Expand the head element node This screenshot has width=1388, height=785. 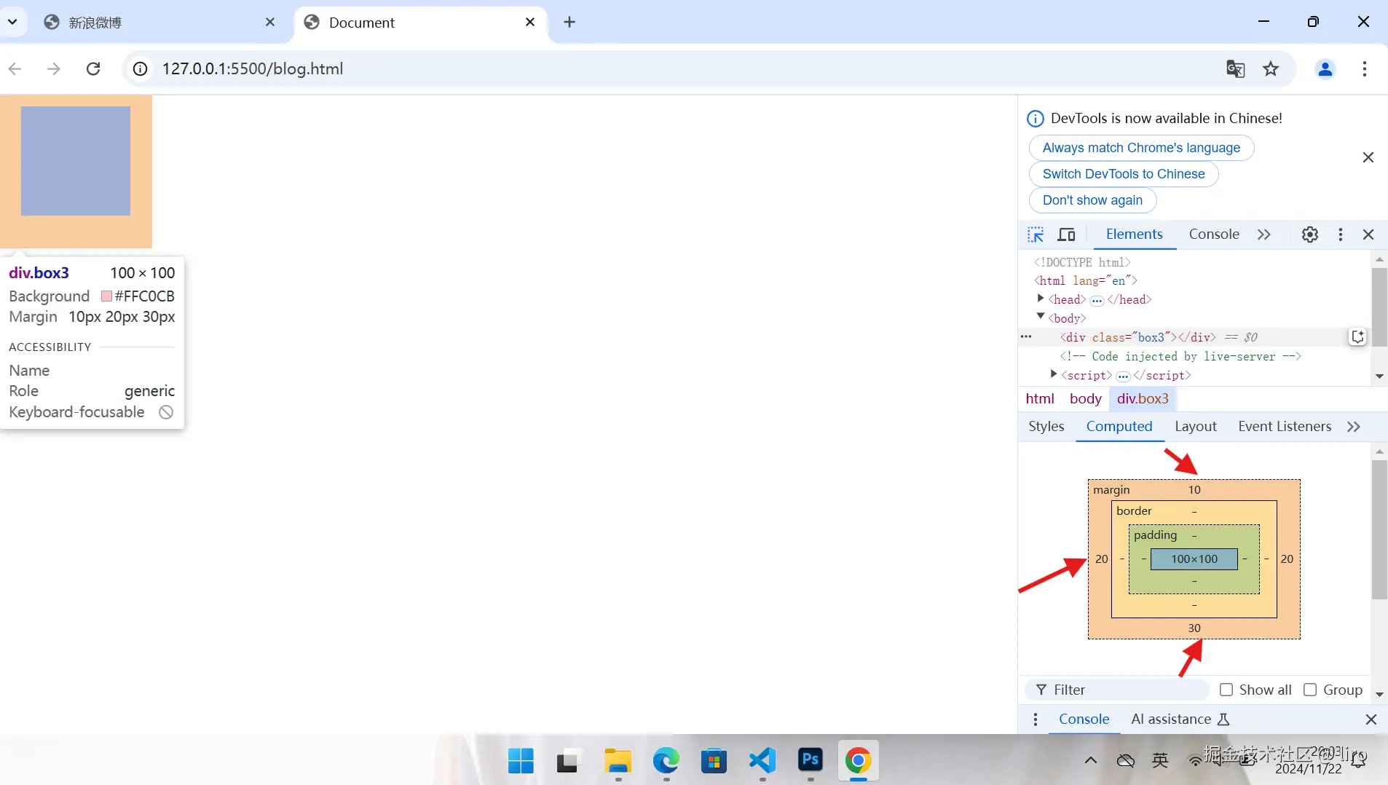[1041, 299]
